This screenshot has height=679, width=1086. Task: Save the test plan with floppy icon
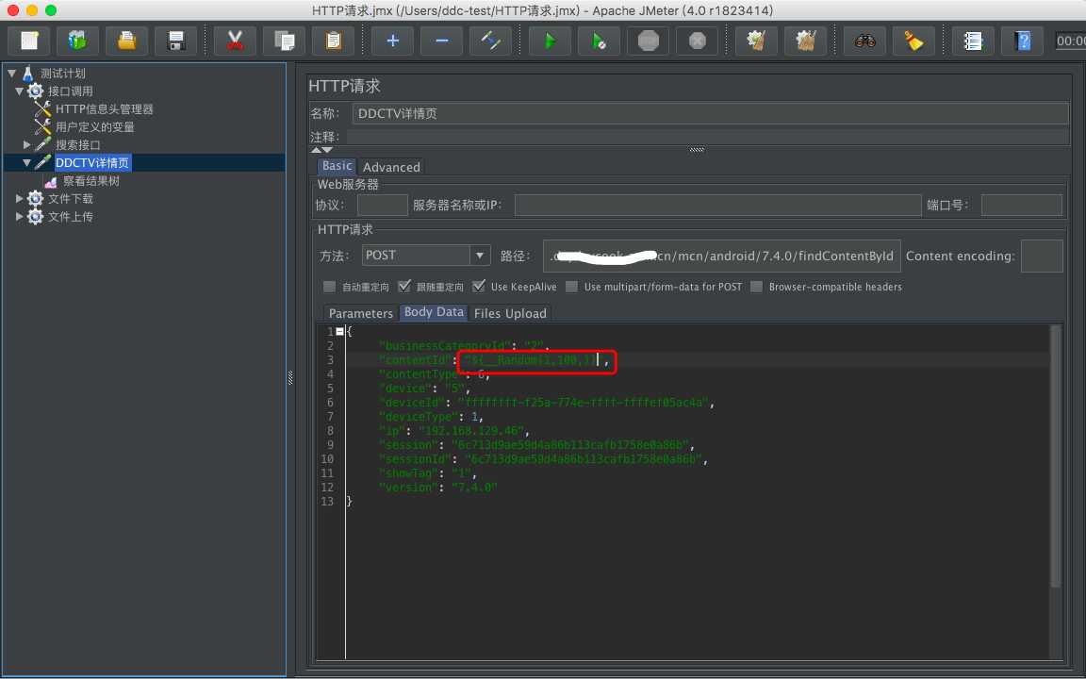tap(176, 41)
